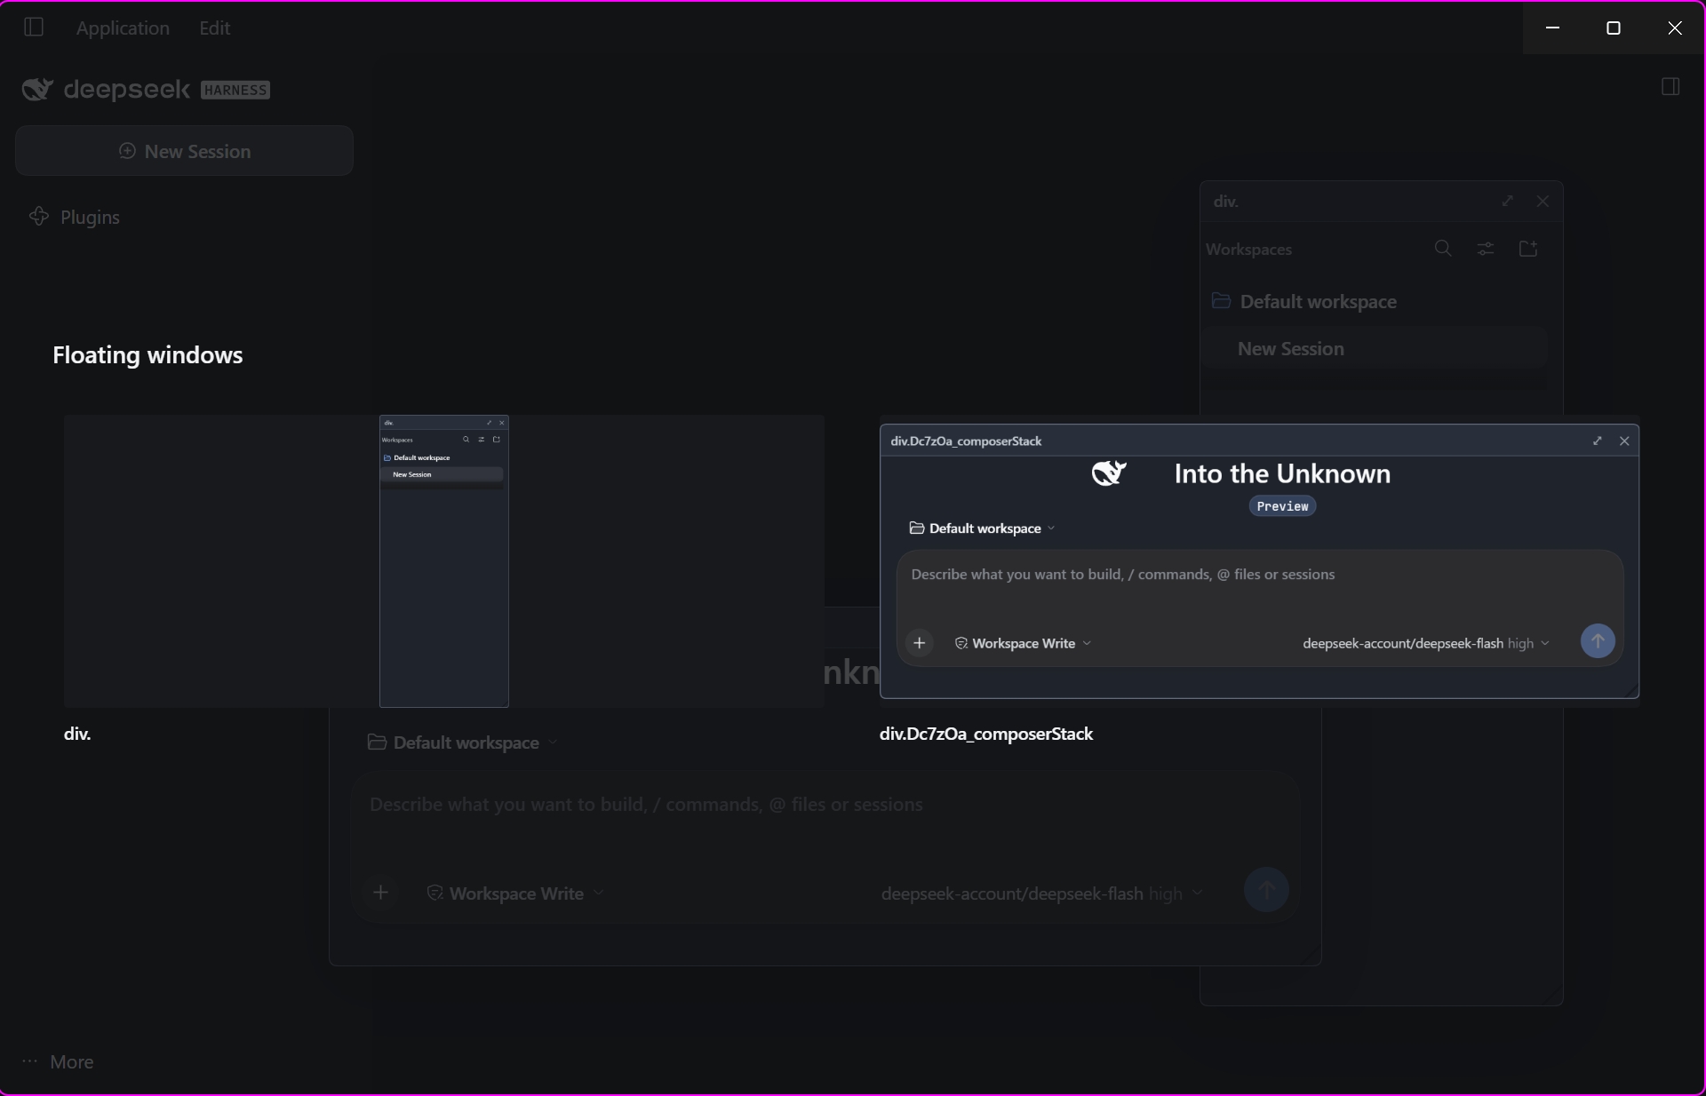Select label div.Dc7zOa_composerStack below thumbnail
The width and height of the screenshot is (1706, 1096).
click(x=986, y=734)
